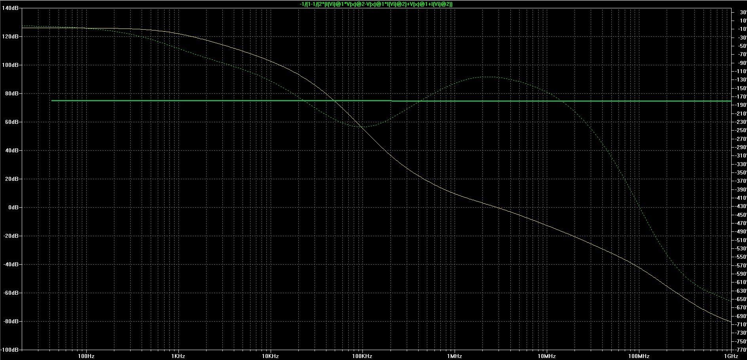The width and height of the screenshot is (747, 360).
Task: Click the 10MHz horizontal axis label
Action: (x=547, y=356)
